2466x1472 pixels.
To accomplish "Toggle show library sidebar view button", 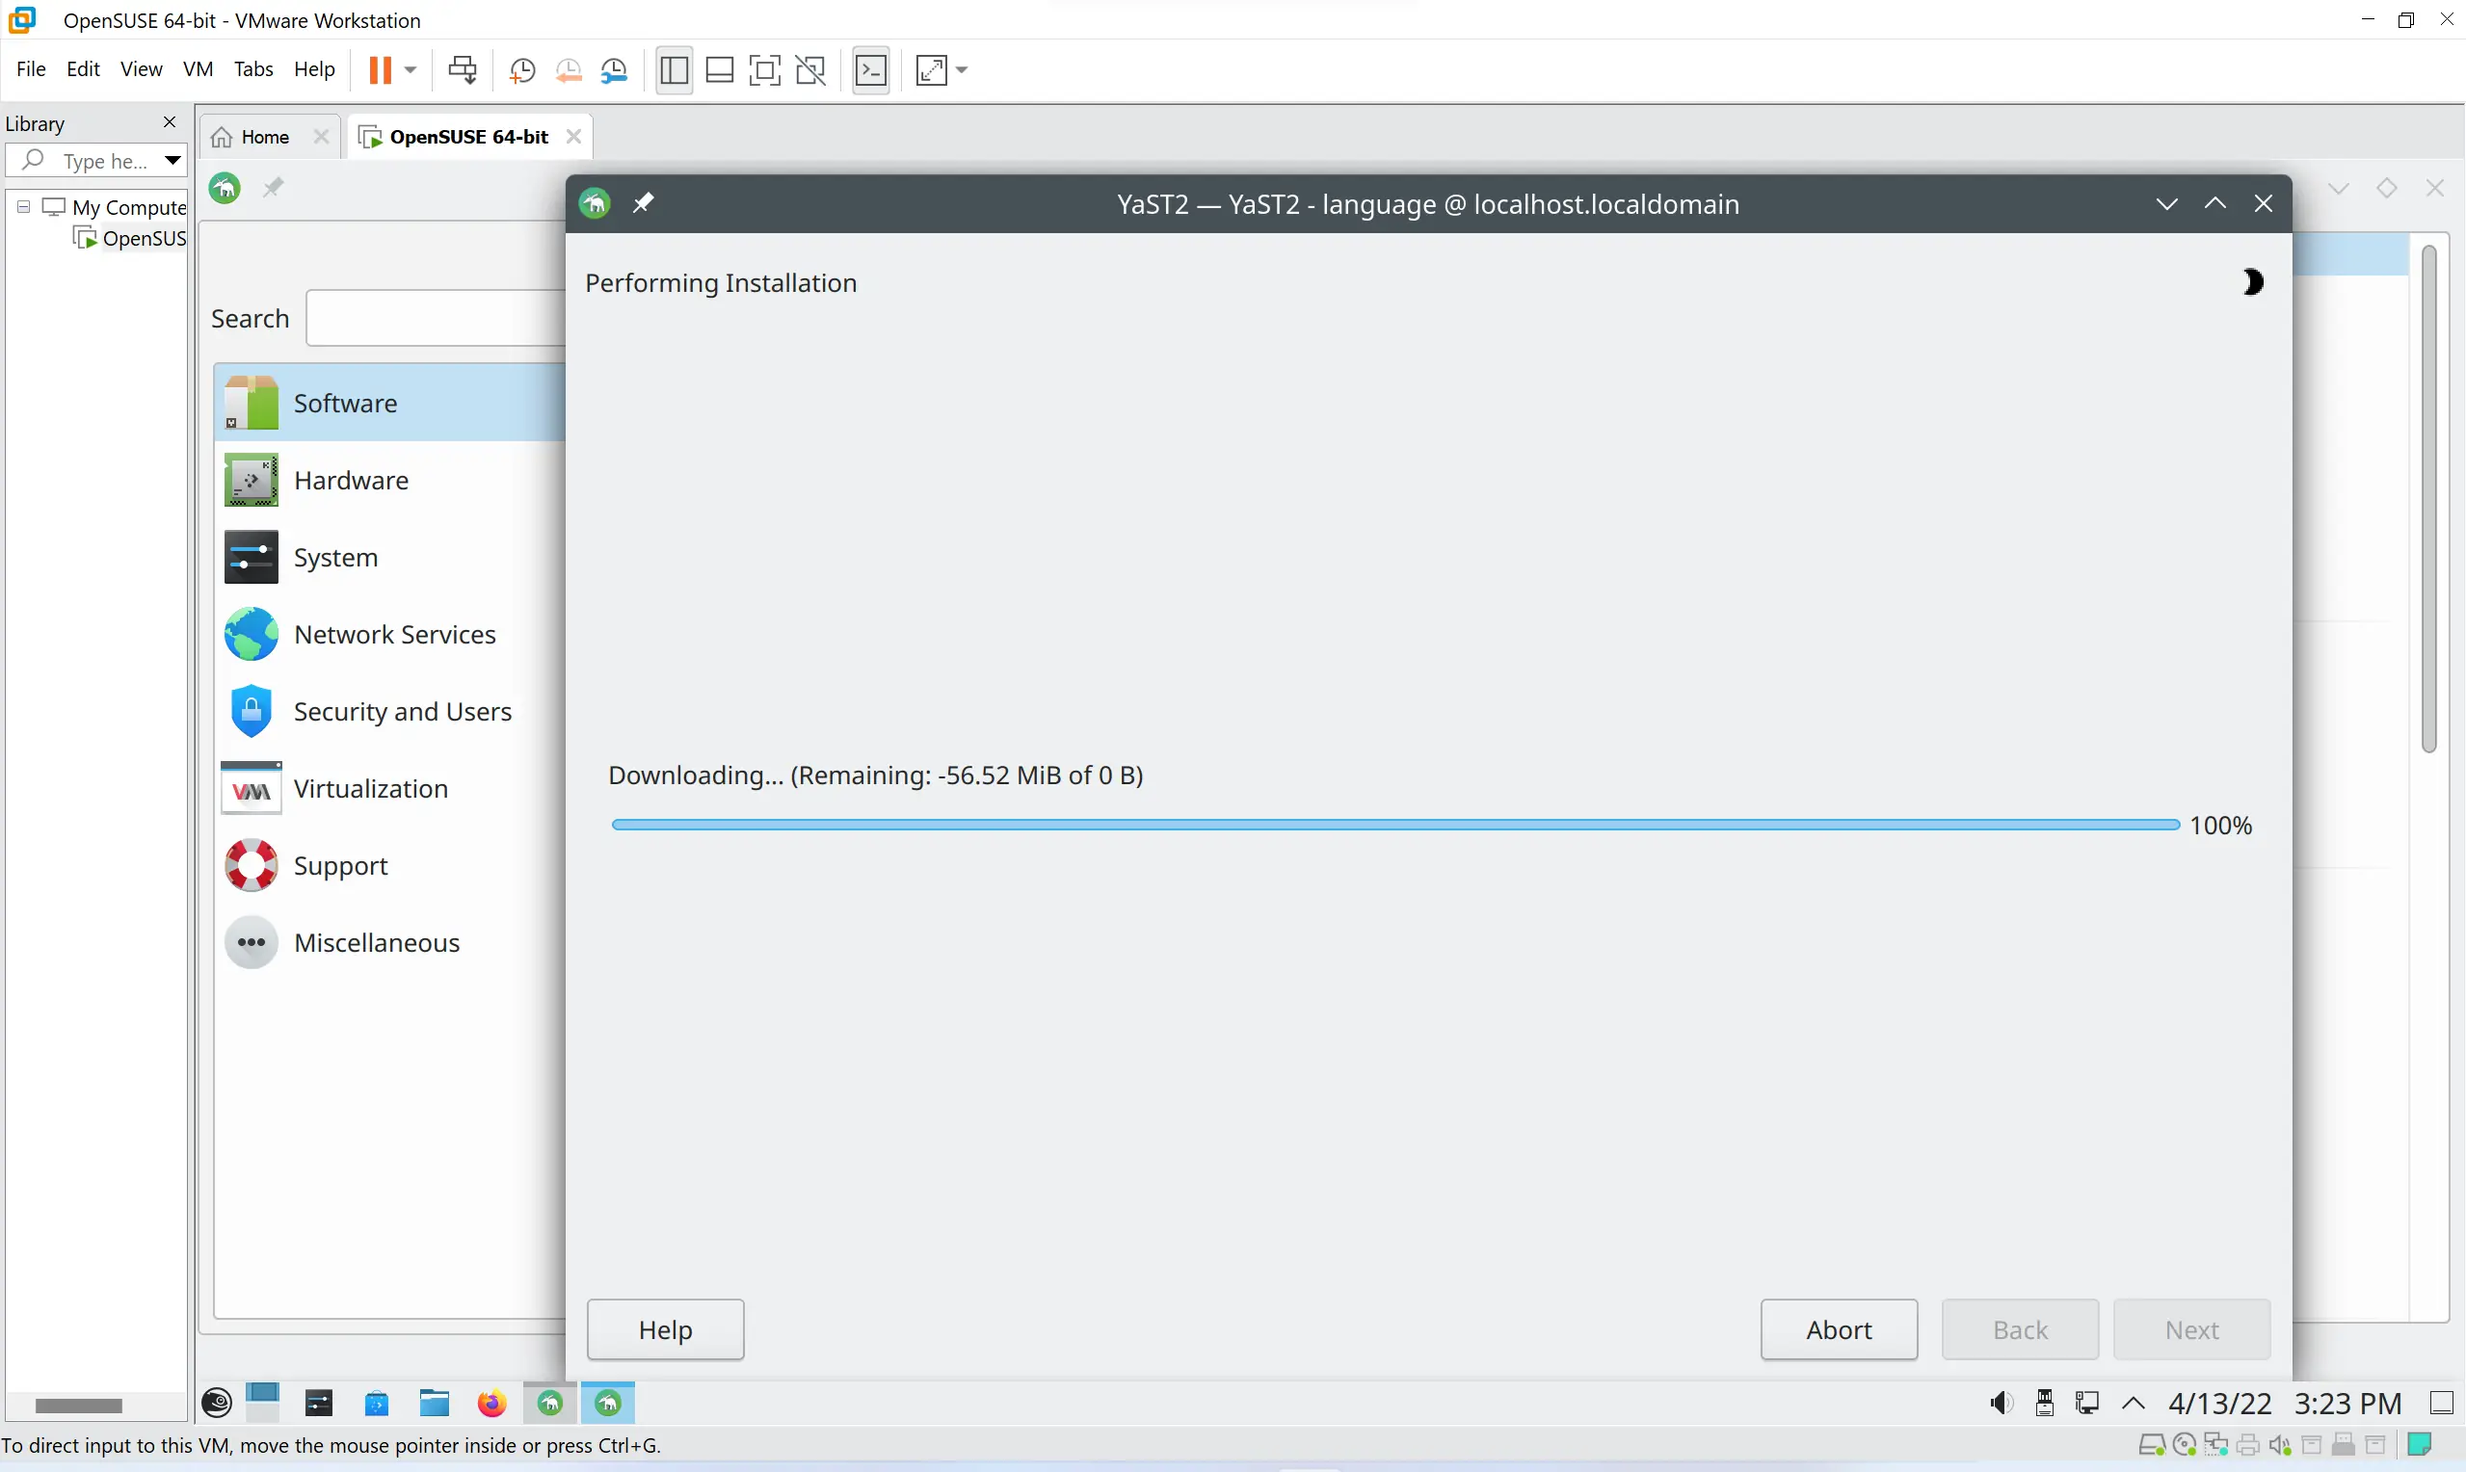I will pyautogui.click(x=674, y=69).
